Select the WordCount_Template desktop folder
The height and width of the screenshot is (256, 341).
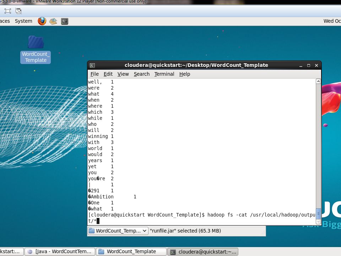click(36, 49)
